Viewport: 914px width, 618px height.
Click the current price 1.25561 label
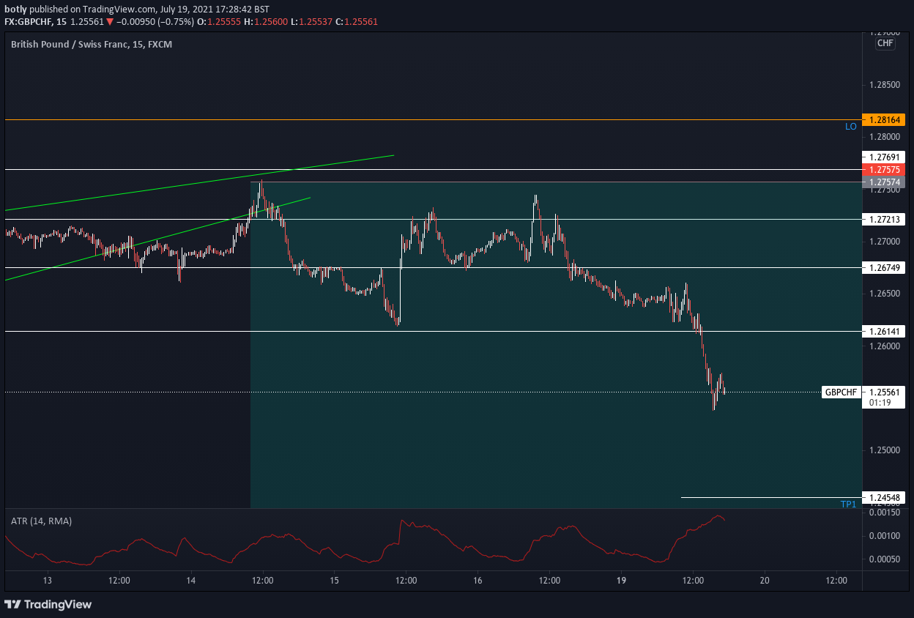coord(884,392)
